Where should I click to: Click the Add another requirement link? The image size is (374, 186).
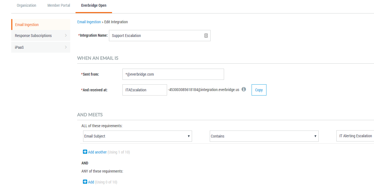tap(96, 152)
